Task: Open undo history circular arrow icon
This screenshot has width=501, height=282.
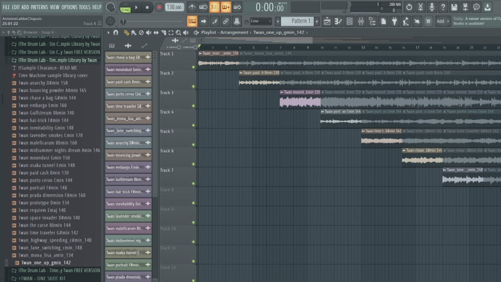Action: tap(409, 7)
